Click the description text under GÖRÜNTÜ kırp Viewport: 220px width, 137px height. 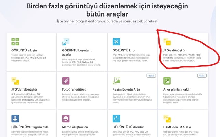click(x=131, y=58)
